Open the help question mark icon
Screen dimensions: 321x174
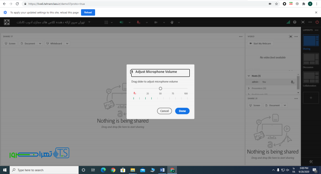point(295,22)
